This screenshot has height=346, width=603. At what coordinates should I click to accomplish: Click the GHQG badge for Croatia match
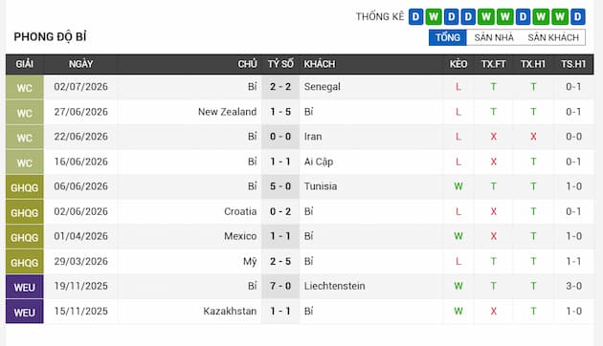pos(25,212)
